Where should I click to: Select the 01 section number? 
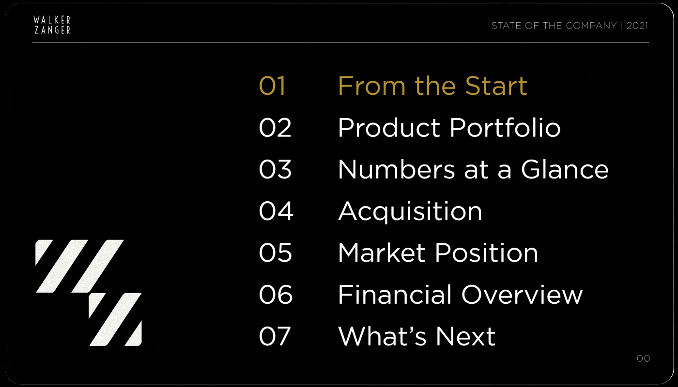(x=272, y=86)
